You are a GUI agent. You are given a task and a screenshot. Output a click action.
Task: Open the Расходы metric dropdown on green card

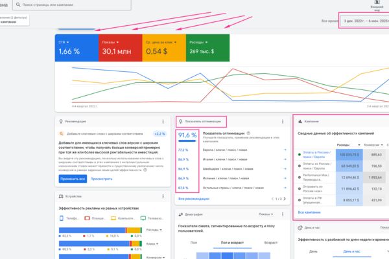pyautogui.click(x=198, y=42)
